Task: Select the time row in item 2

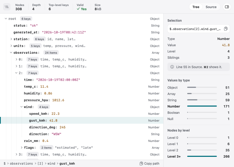Action: coord(82,80)
